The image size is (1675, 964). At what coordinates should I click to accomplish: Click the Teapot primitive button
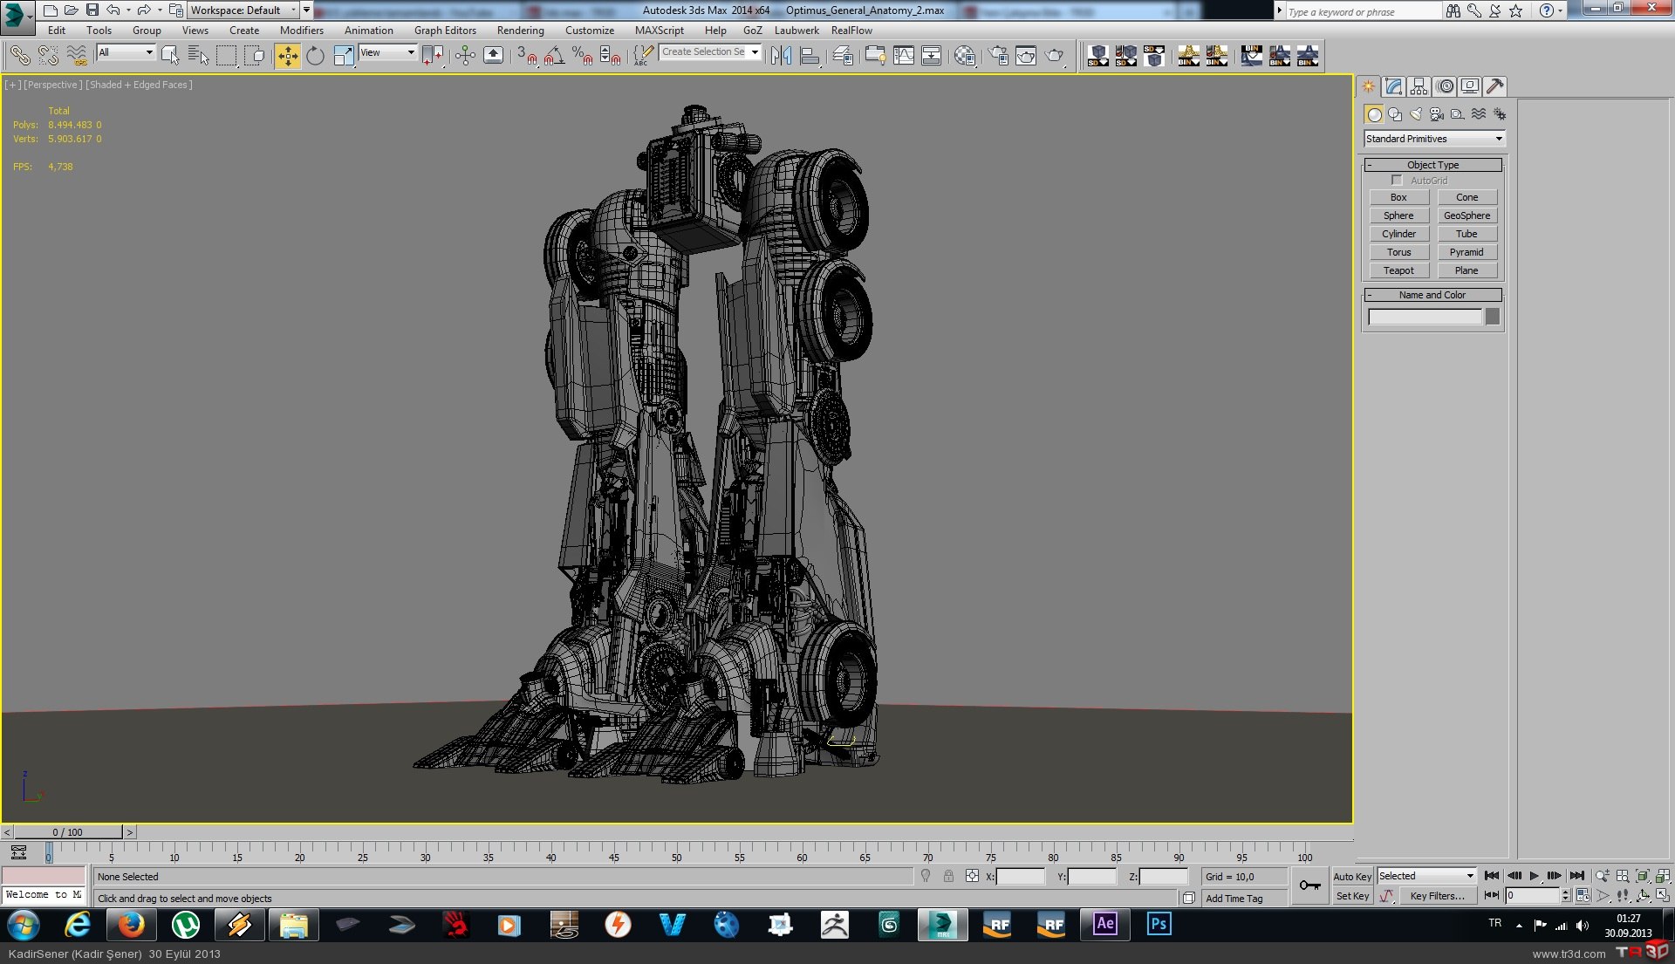point(1398,270)
